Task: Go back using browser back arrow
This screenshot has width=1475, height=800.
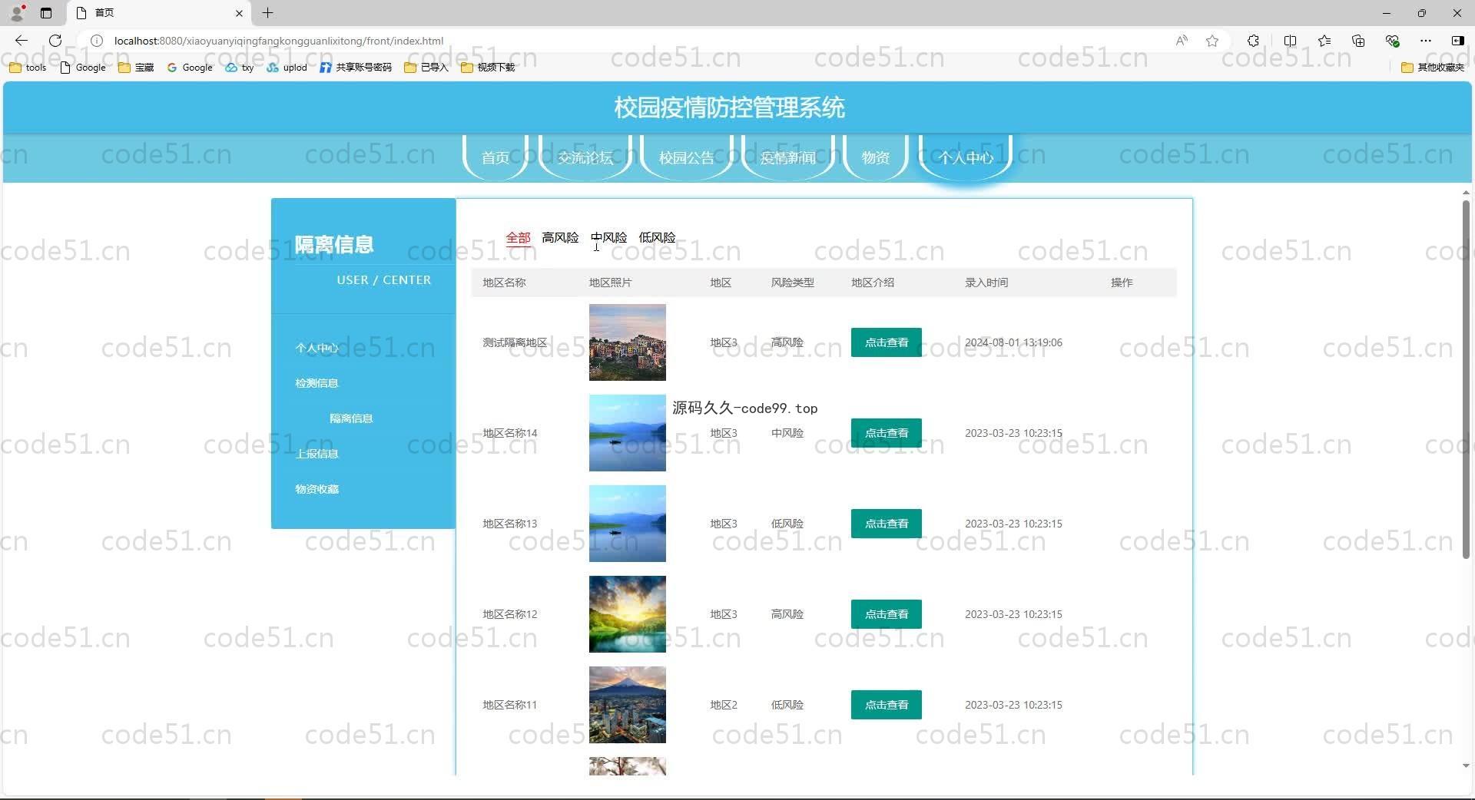Action: pyautogui.click(x=21, y=41)
